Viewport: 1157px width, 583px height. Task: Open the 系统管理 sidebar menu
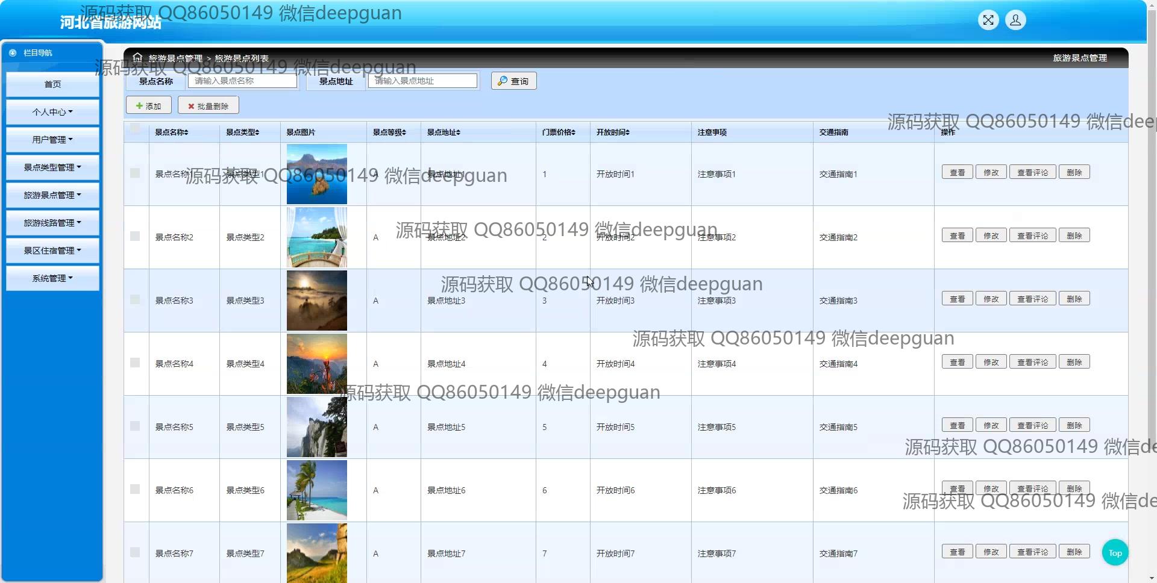(52, 278)
